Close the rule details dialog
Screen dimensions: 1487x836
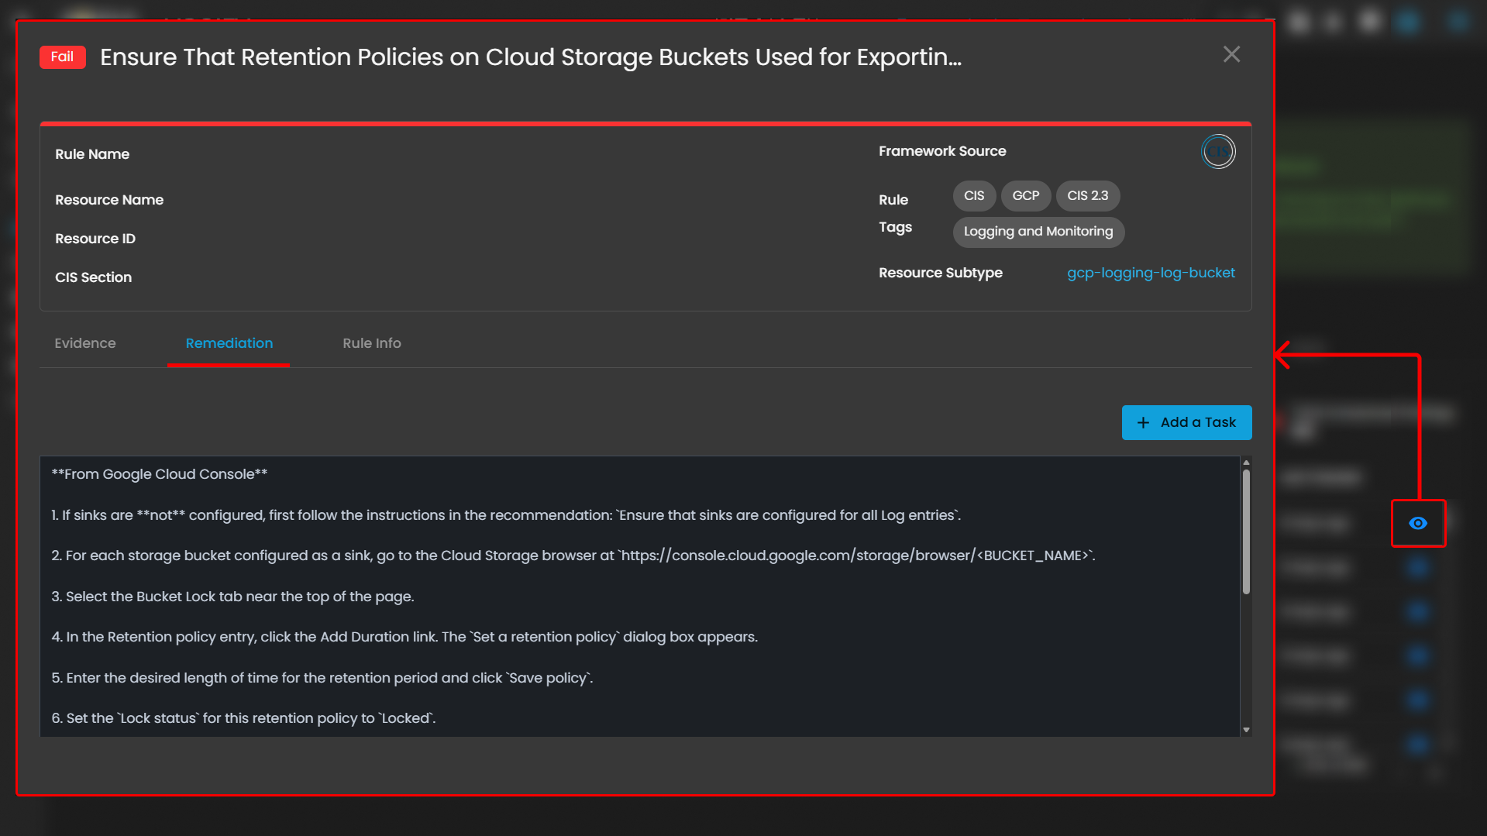1231,54
